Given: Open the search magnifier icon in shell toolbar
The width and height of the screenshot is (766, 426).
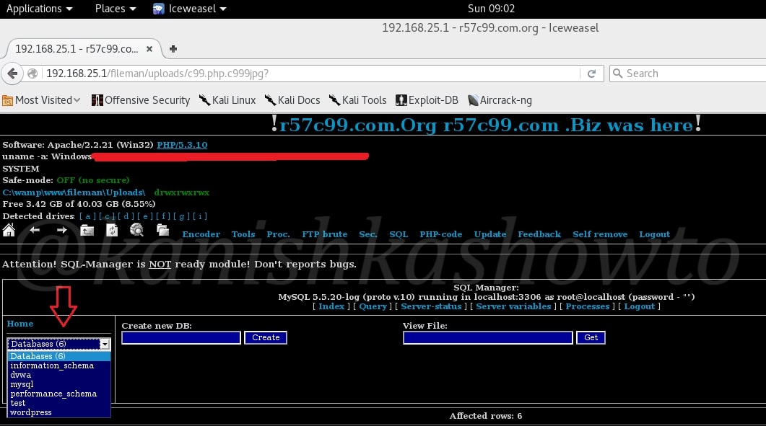Looking at the screenshot, I should (136, 230).
